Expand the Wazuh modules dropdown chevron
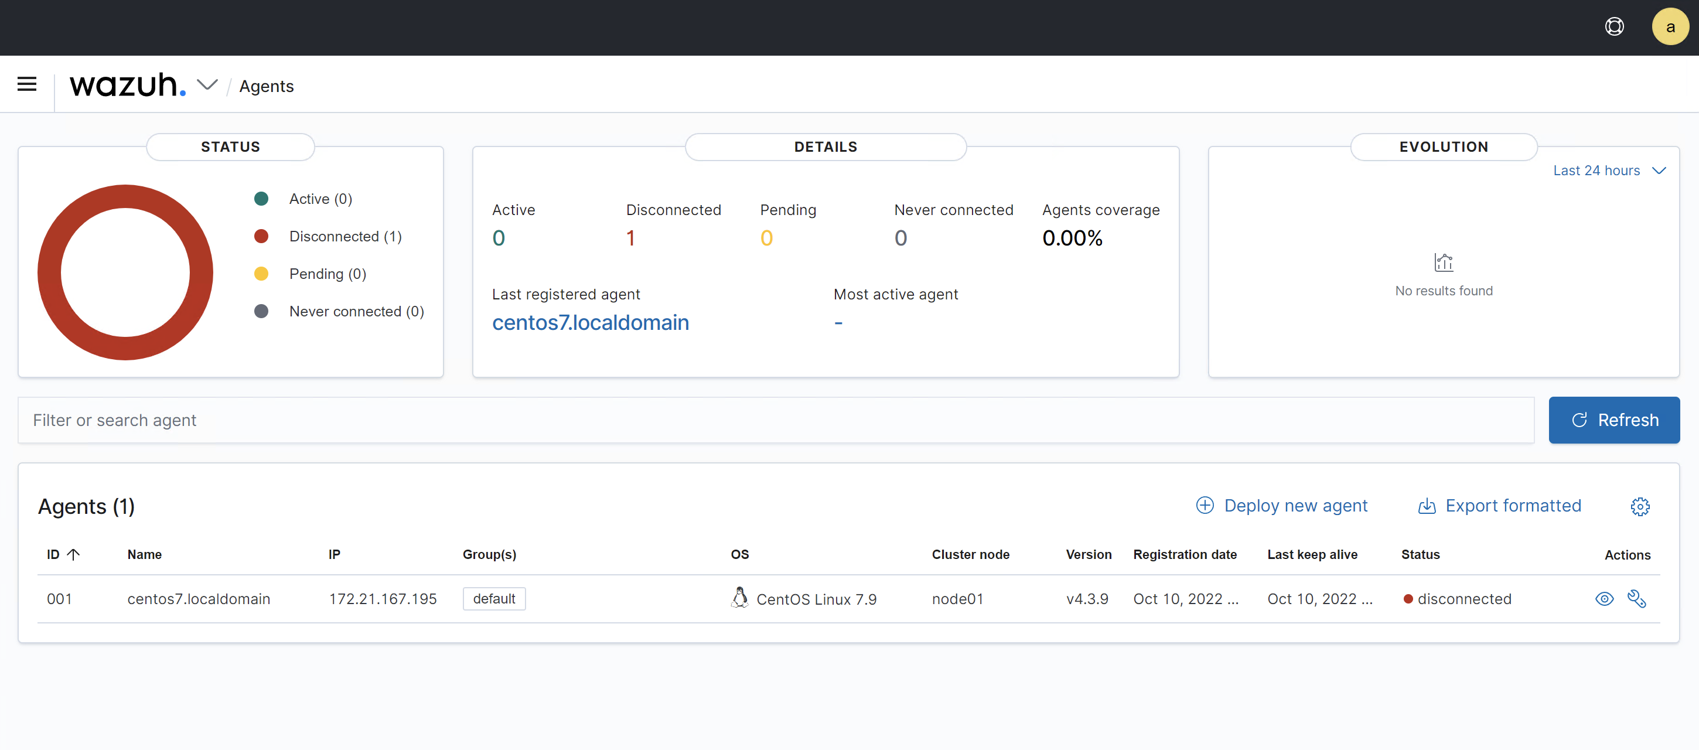Image resolution: width=1699 pixels, height=750 pixels. coord(208,85)
